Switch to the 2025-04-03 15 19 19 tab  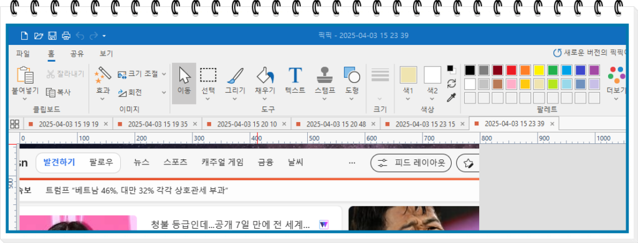[x=69, y=124]
